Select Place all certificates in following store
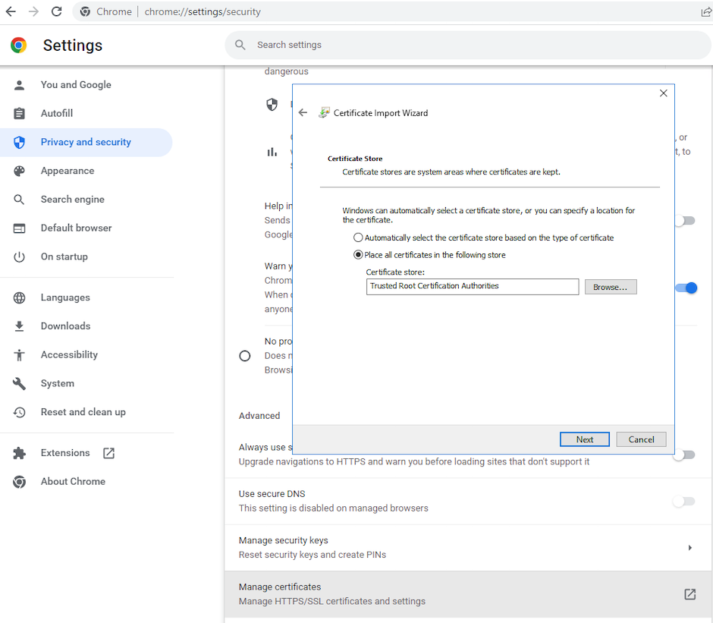The image size is (713, 623). [x=358, y=255]
